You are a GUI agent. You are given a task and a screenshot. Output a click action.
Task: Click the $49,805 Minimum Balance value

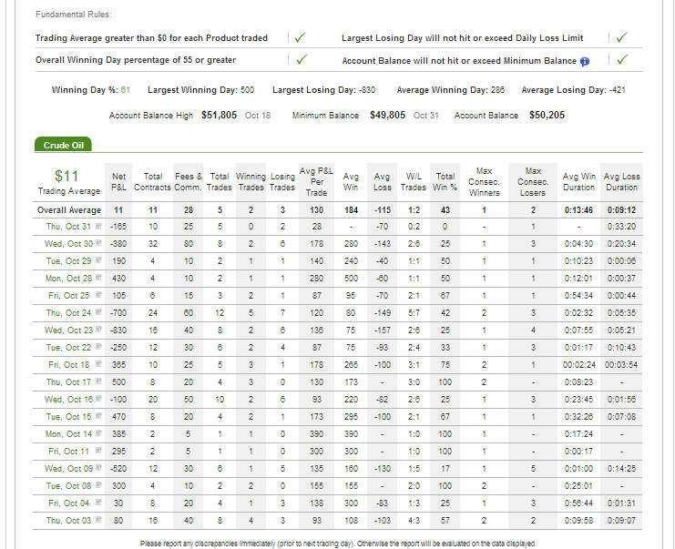pyautogui.click(x=387, y=116)
